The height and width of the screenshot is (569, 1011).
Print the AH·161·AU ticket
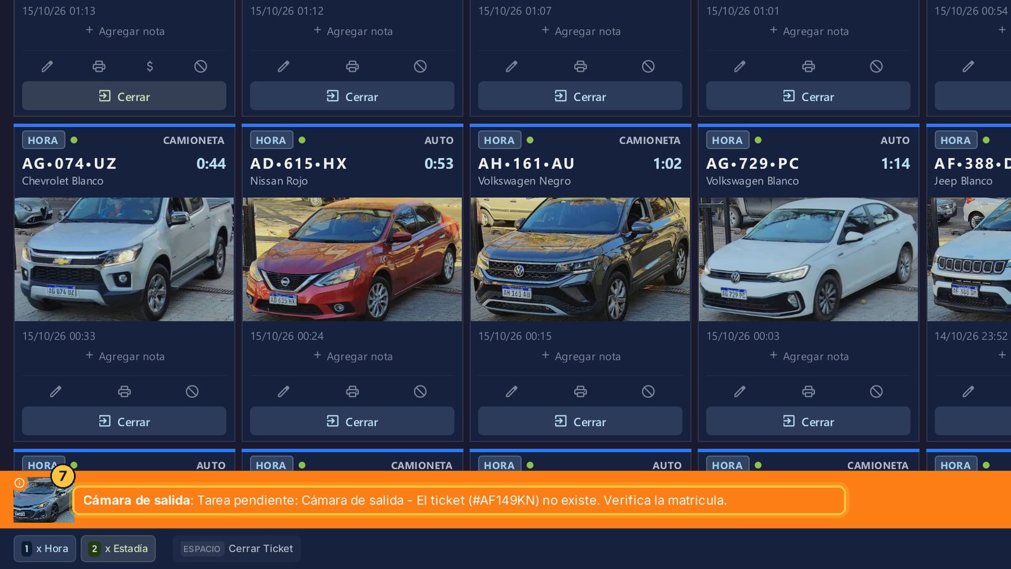(581, 392)
